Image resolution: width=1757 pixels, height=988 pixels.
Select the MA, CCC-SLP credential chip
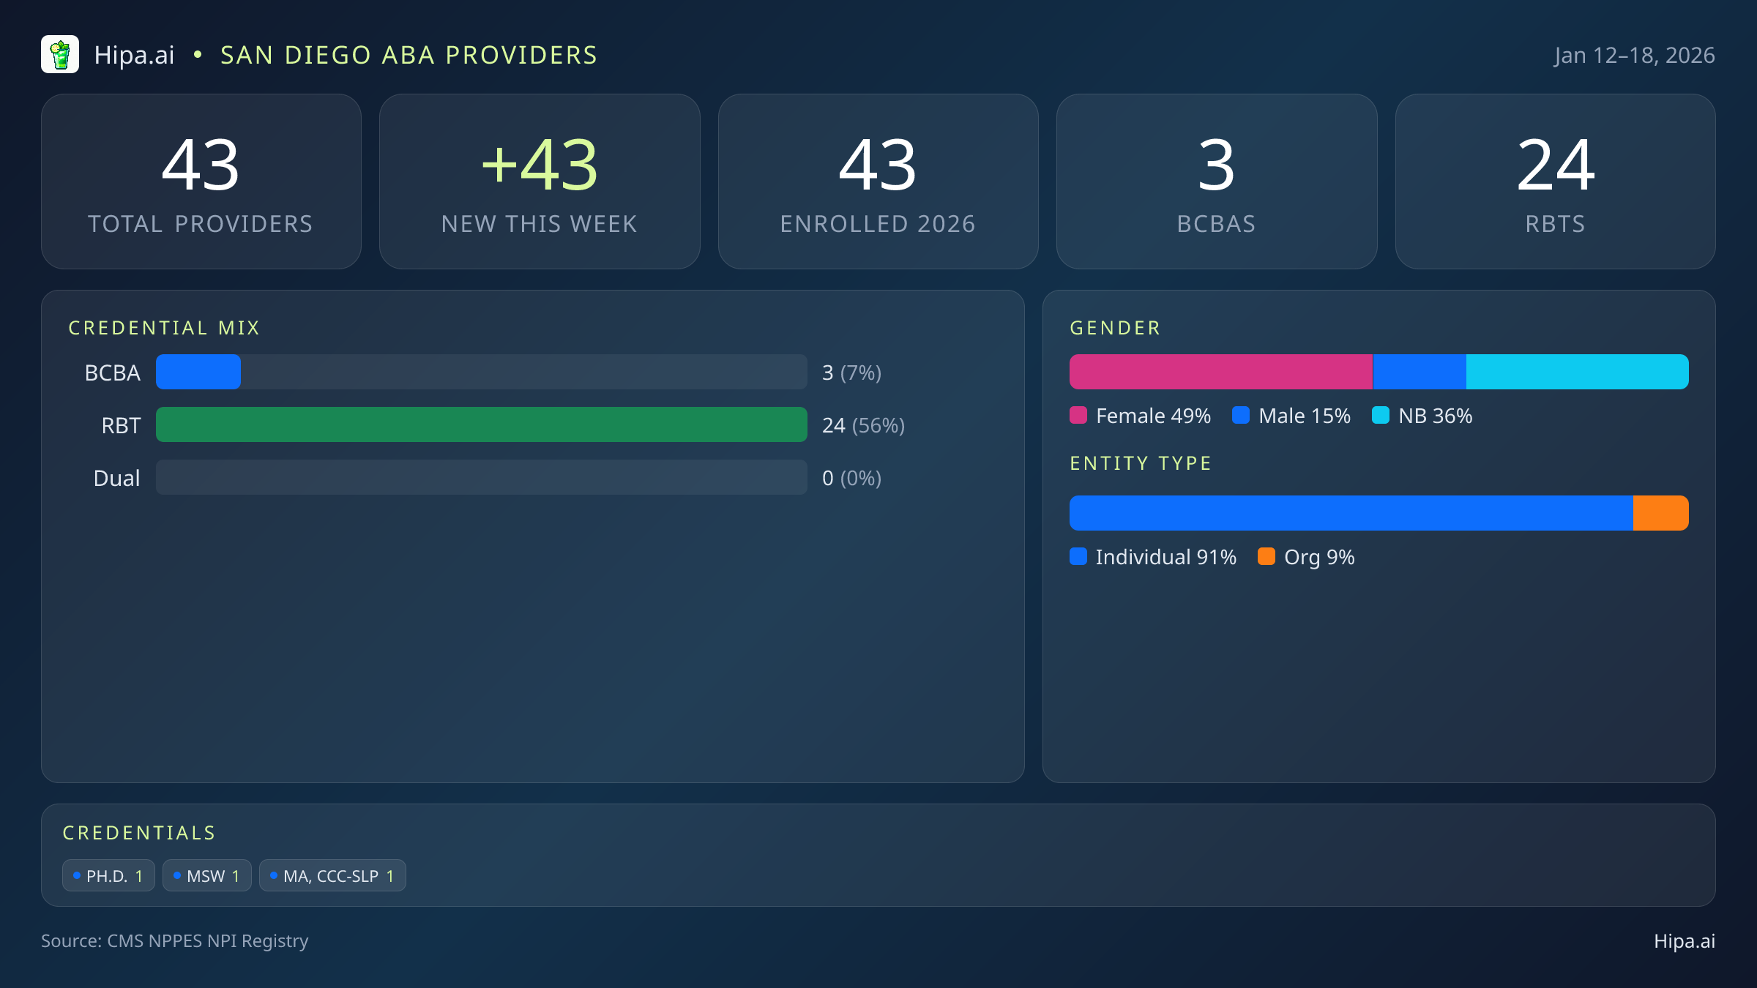(x=332, y=875)
